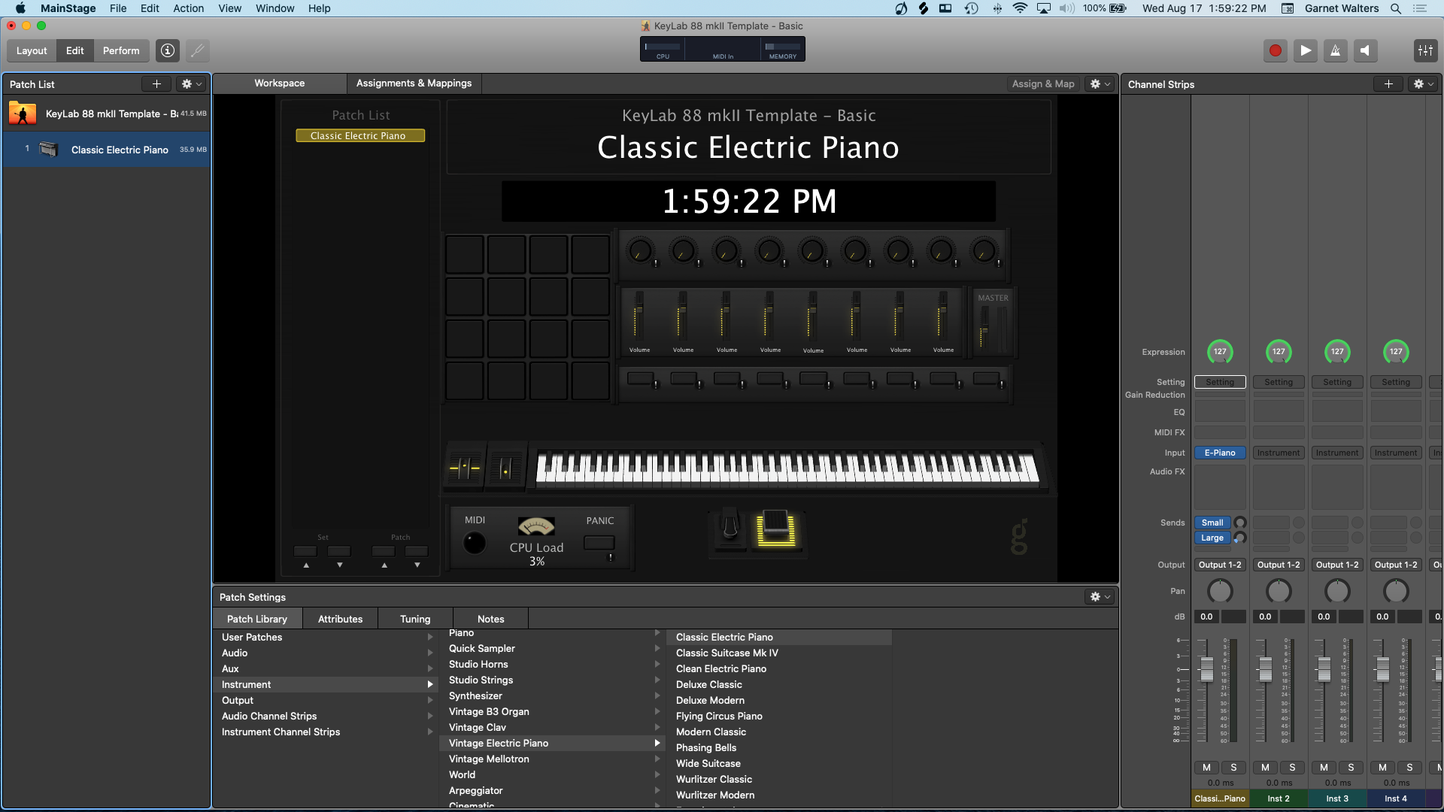Image resolution: width=1444 pixels, height=812 pixels.
Task: Open the Attributes tab
Action: (340, 619)
